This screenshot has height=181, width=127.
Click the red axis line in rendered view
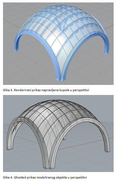click(x=109, y=26)
